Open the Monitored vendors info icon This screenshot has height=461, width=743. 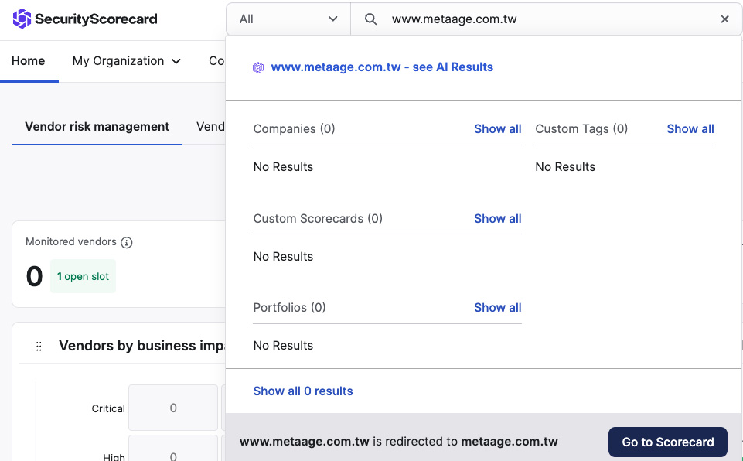[127, 242]
